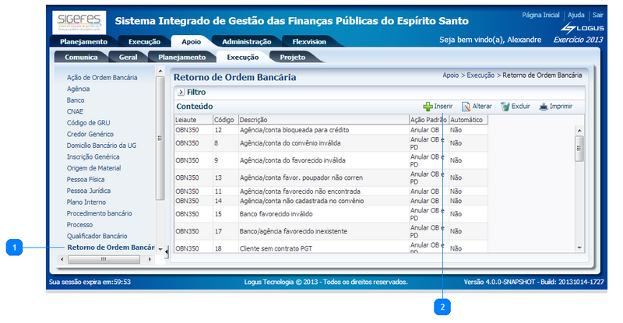The width and height of the screenshot is (623, 323).
Task: Open the Flexvision tab
Action: click(309, 42)
